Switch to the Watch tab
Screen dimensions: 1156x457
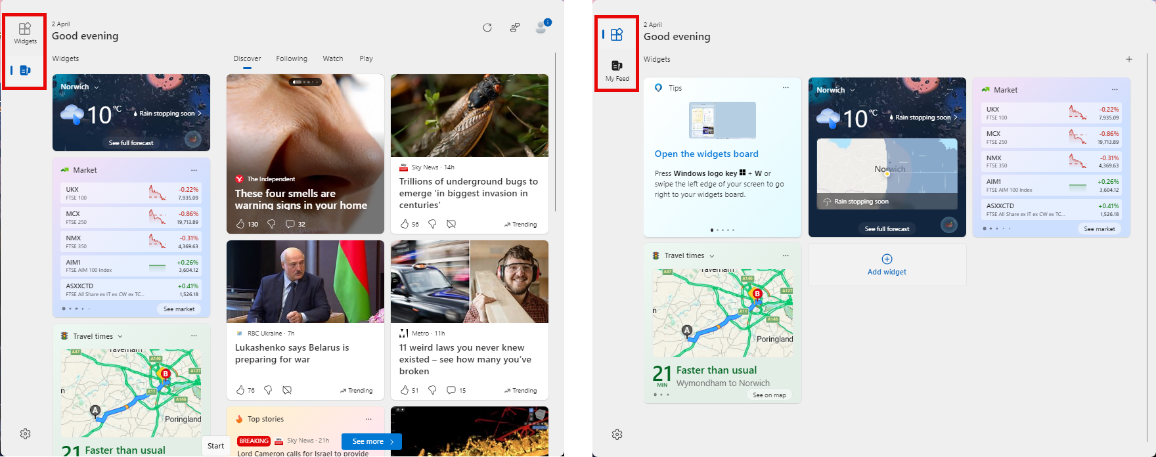click(x=332, y=58)
